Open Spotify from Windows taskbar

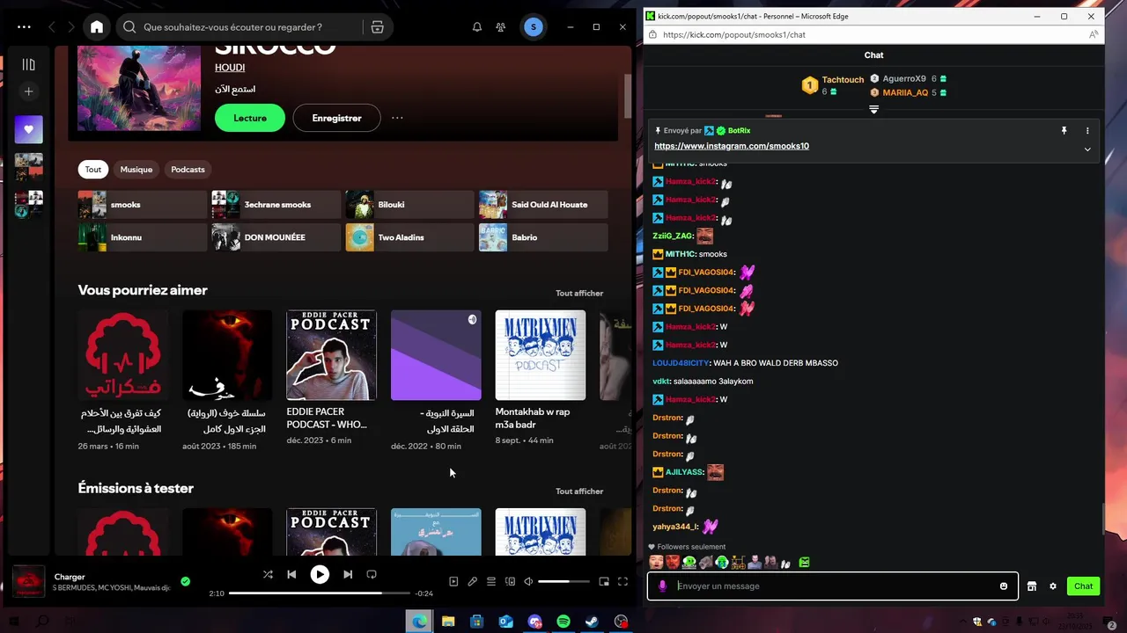tap(563, 622)
